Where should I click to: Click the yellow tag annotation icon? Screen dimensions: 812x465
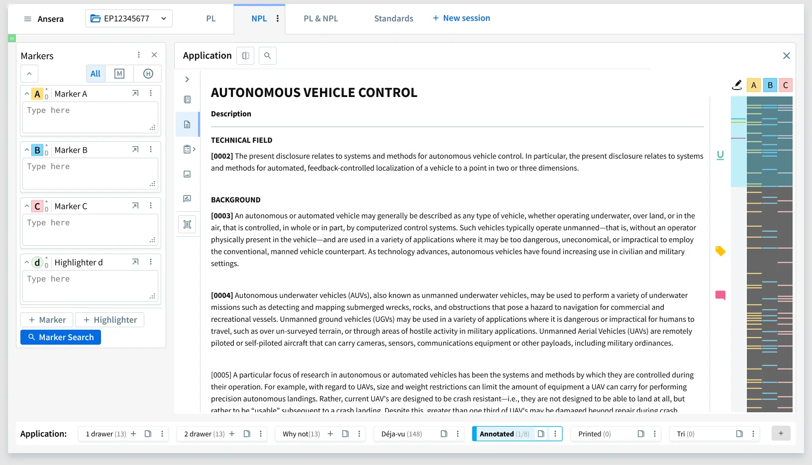point(720,251)
